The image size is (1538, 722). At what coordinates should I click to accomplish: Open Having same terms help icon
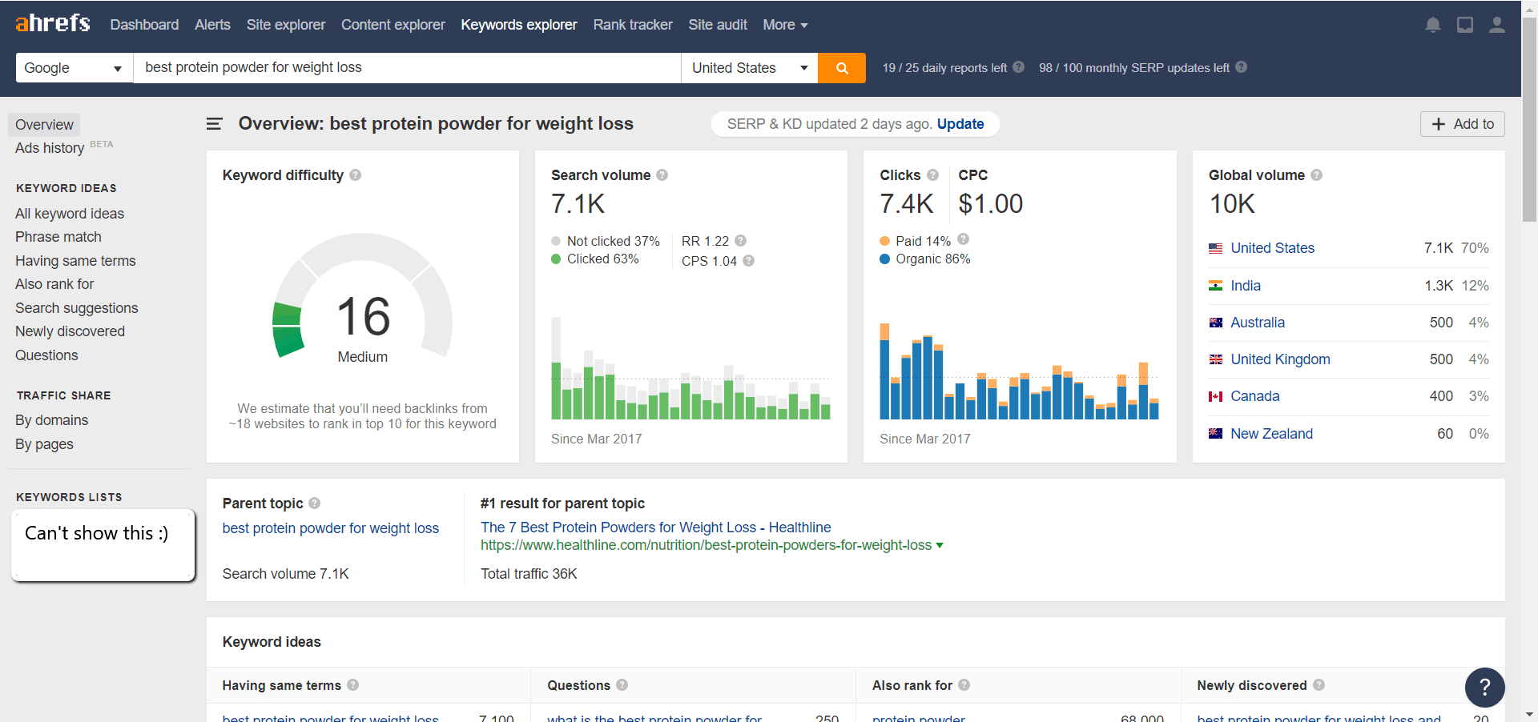click(x=352, y=684)
